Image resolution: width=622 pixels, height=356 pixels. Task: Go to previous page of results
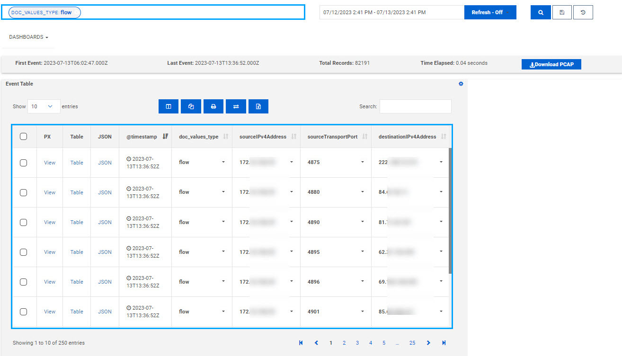[316, 343]
